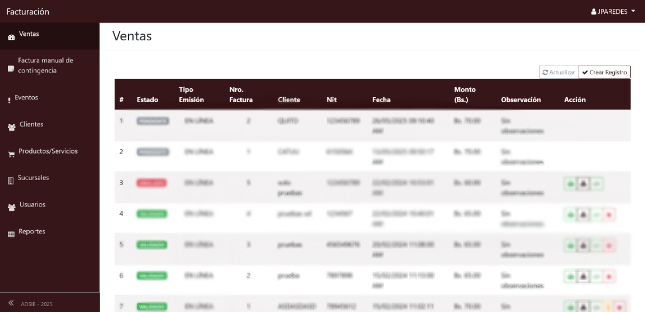
Task: Click the Actualizar button
Action: coord(559,72)
